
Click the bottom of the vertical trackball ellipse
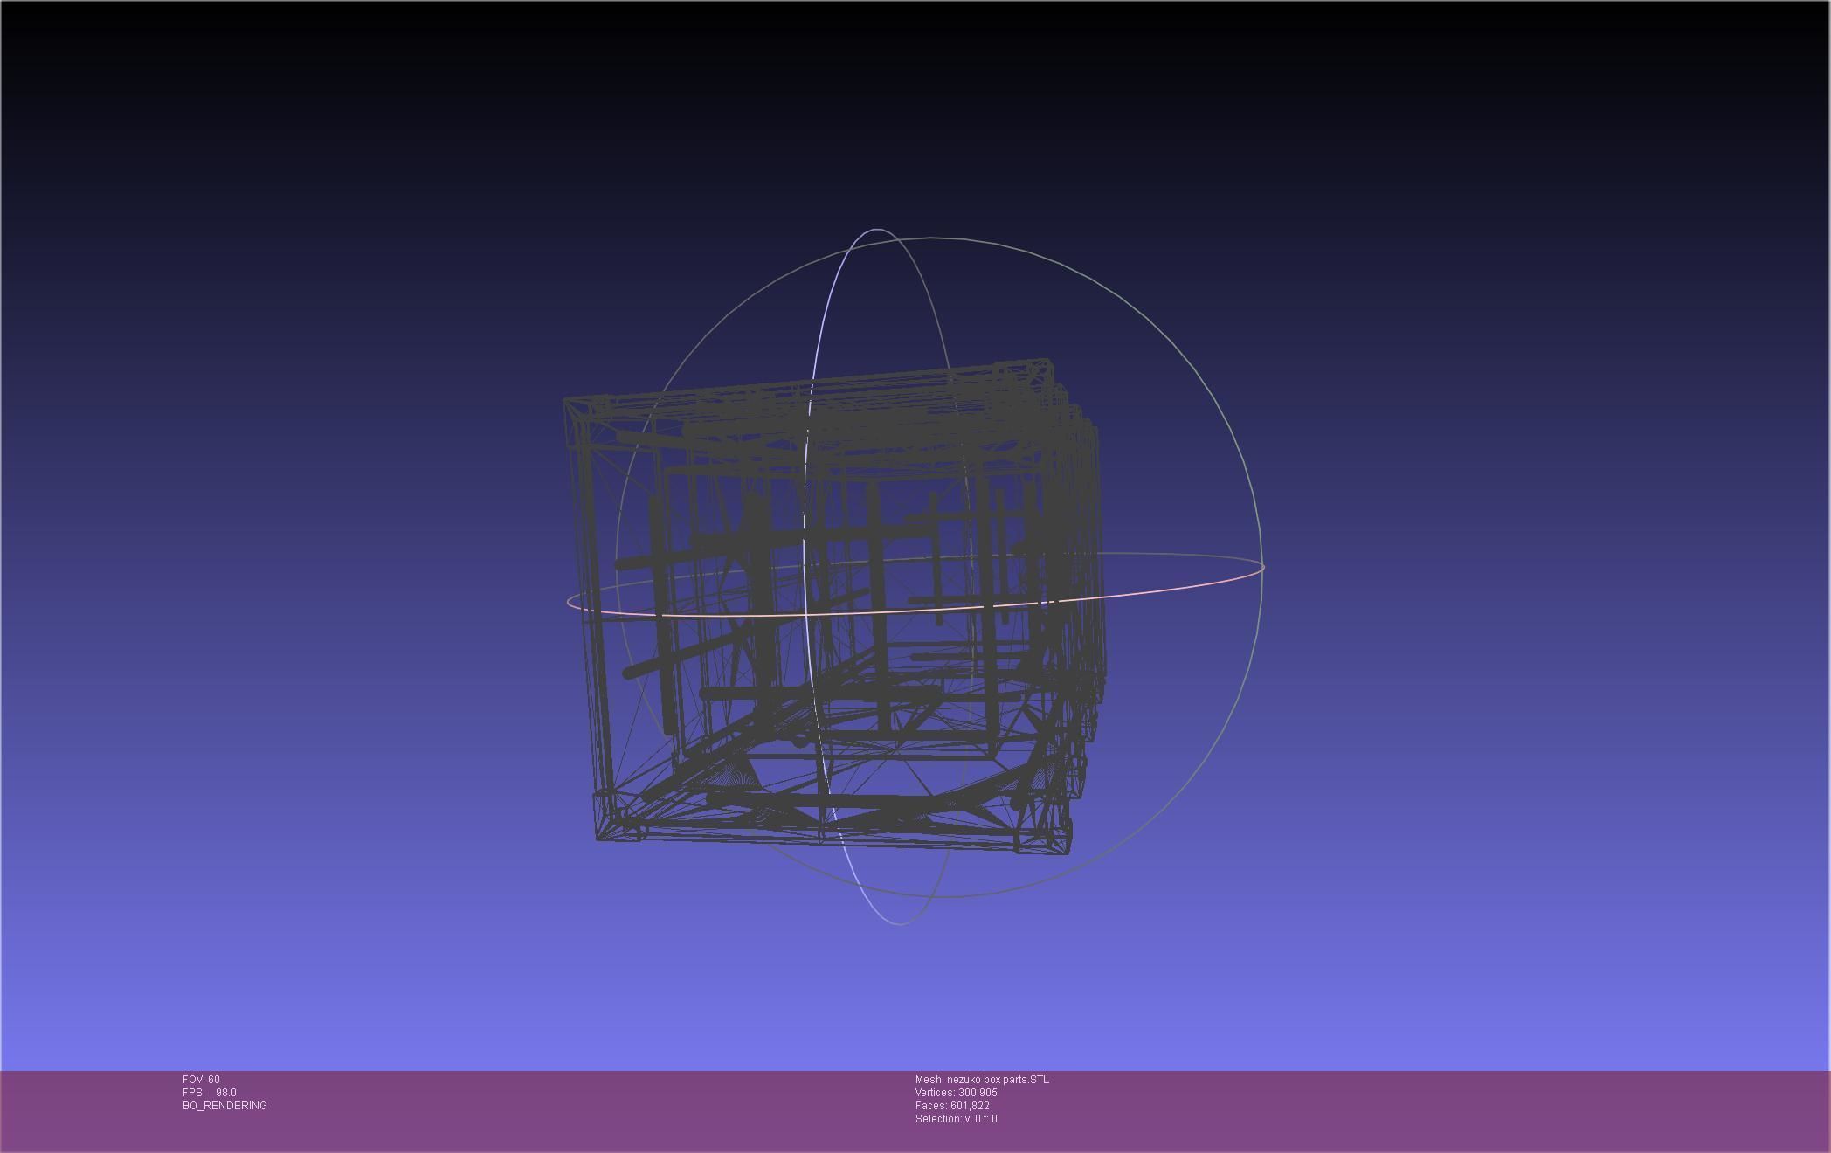pos(902,923)
